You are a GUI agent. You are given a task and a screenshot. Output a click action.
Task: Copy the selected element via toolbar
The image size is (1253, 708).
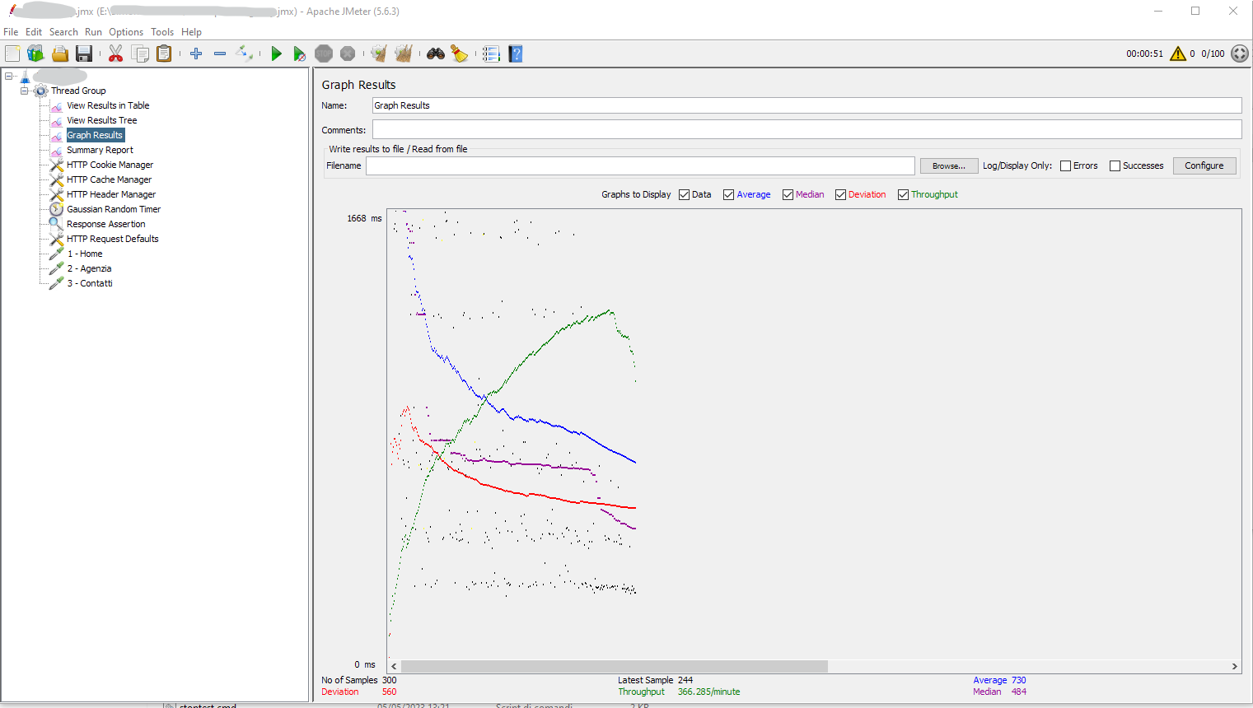140,54
